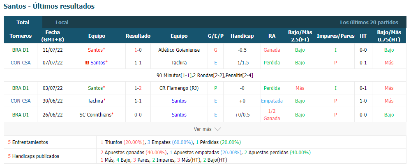
Task: Open the Atlético Goianiense team link
Action: (x=179, y=50)
